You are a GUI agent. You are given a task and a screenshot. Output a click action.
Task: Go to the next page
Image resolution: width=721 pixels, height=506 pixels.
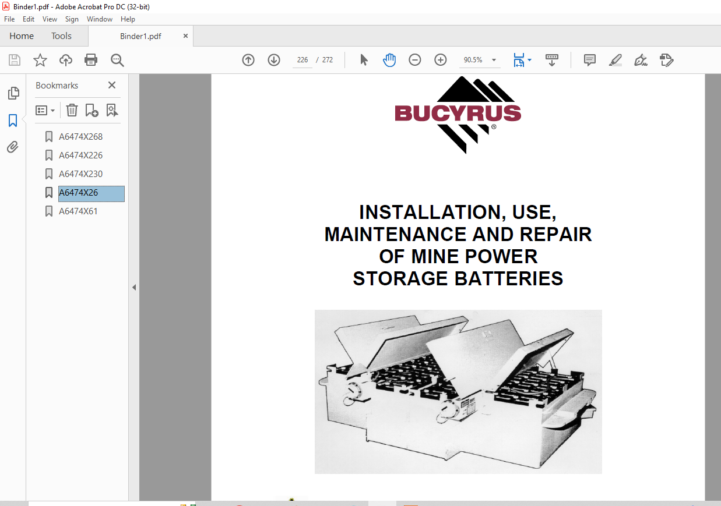coord(274,60)
